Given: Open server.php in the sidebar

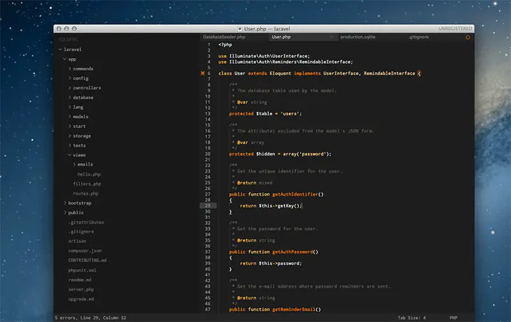Looking at the screenshot, I should 81,289.
